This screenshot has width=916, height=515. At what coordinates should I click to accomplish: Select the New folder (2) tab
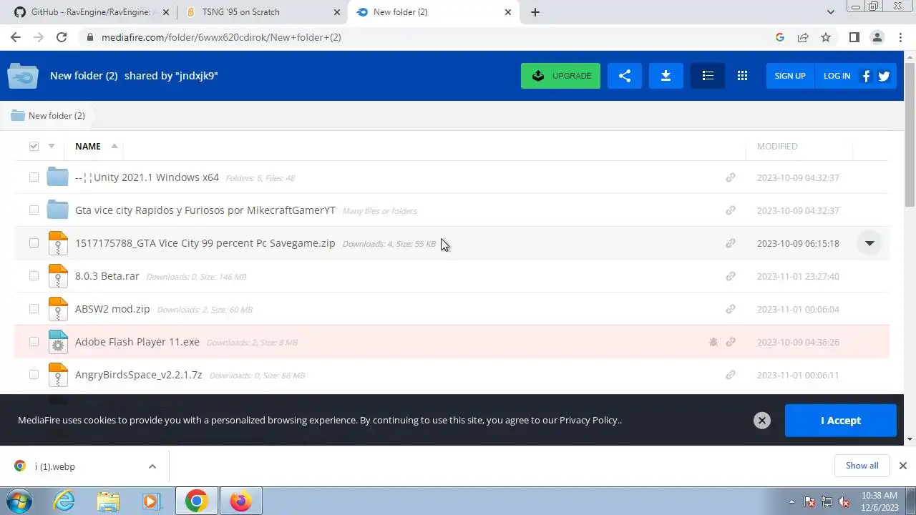(434, 12)
